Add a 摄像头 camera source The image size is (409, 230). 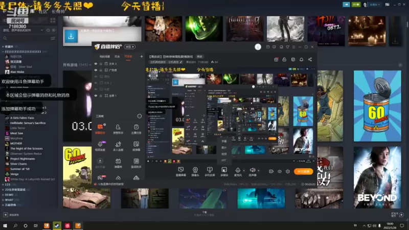[195, 172]
